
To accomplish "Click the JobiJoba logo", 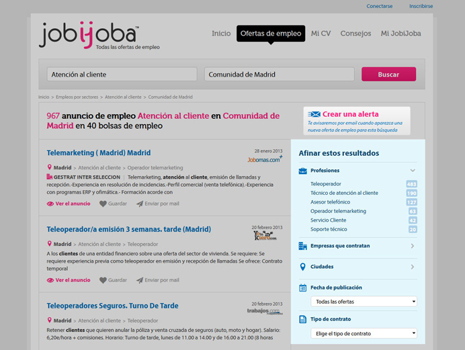I will (x=99, y=35).
